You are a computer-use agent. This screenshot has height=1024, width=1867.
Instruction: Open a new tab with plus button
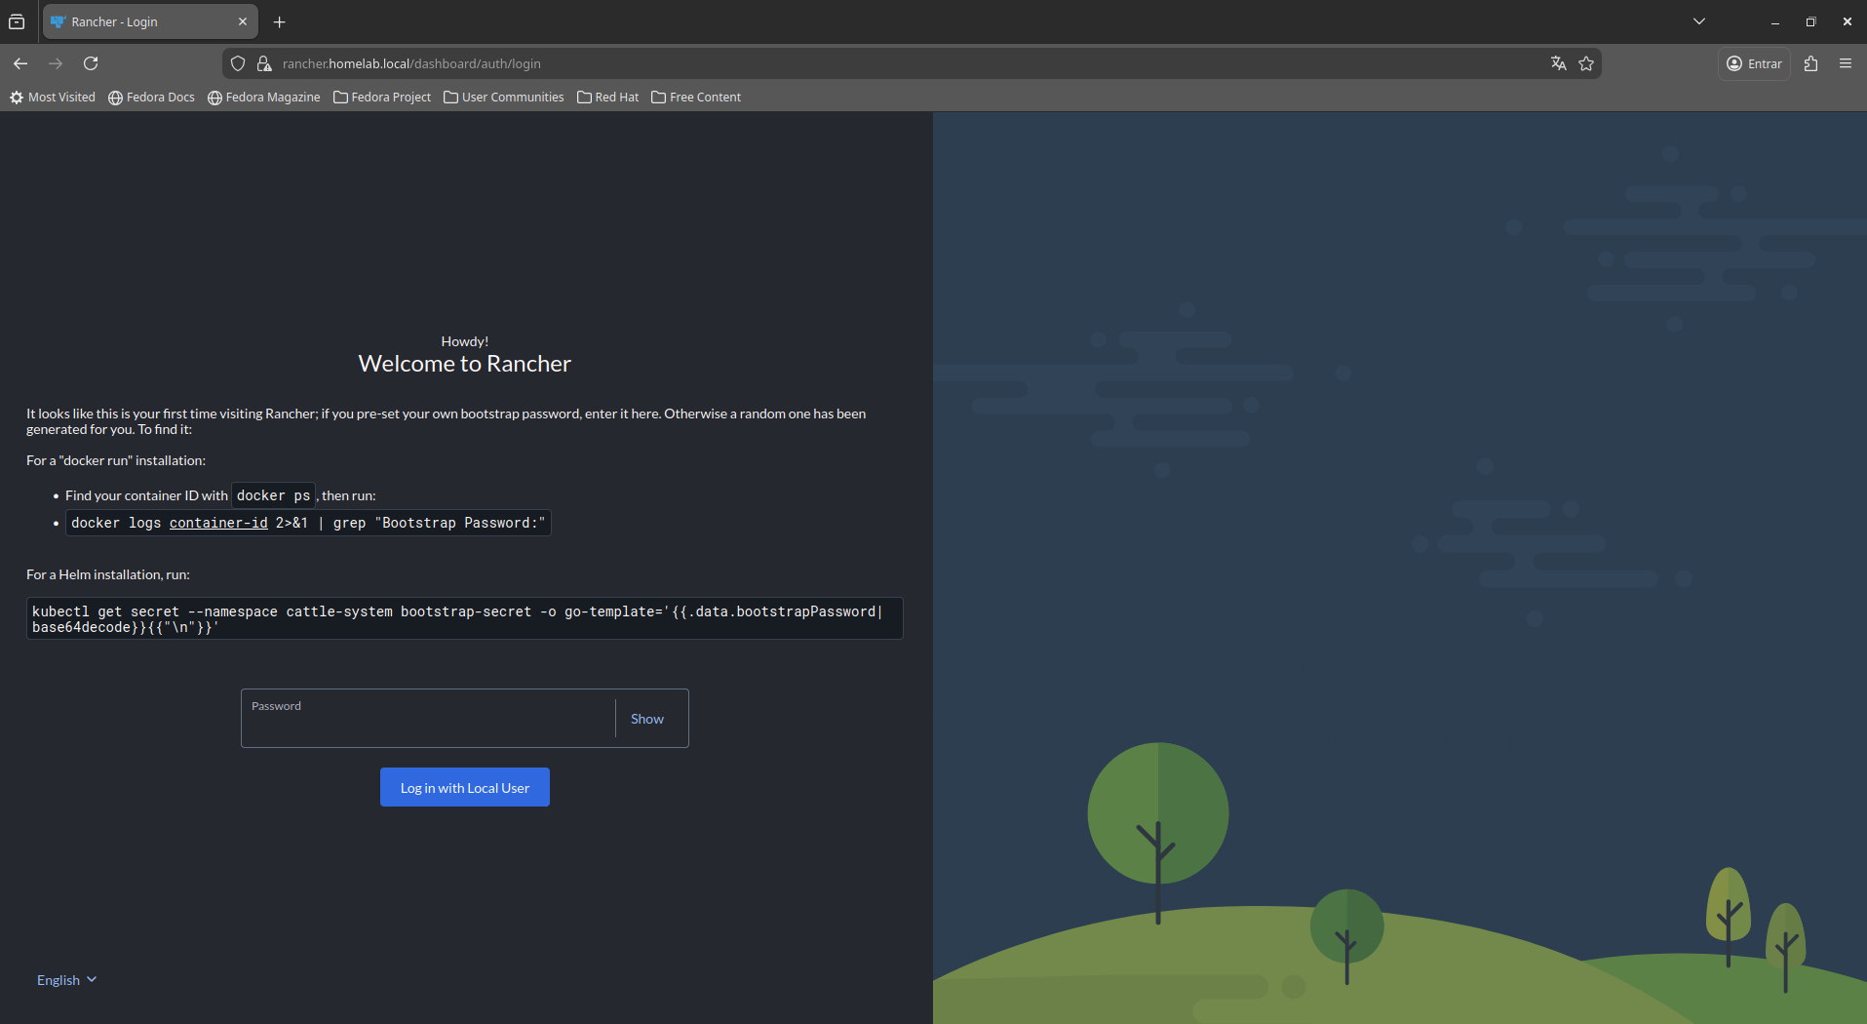(280, 21)
